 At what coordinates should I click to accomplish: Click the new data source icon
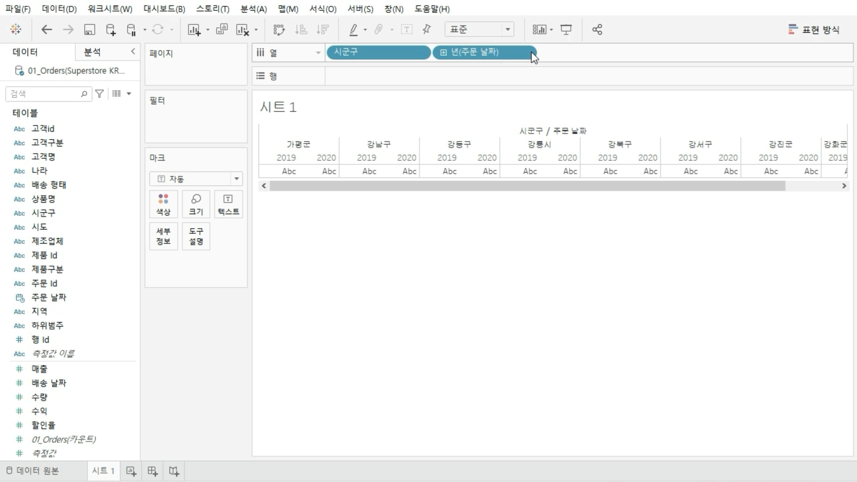click(110, 30)
